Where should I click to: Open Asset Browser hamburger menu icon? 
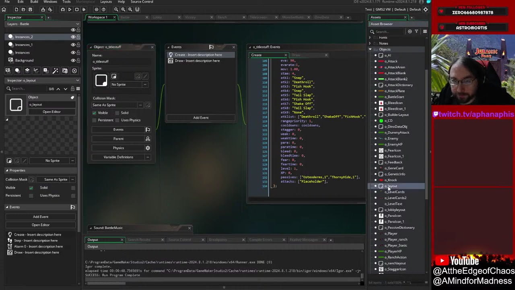coord(425,31)
